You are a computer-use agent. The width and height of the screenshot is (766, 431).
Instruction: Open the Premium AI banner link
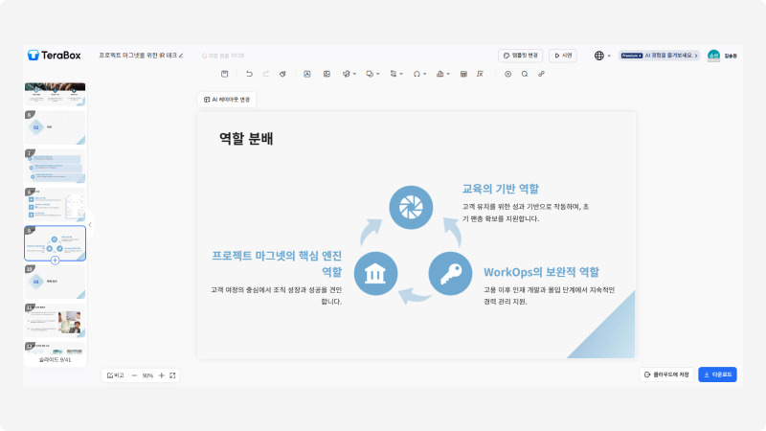tap(659, 56)
